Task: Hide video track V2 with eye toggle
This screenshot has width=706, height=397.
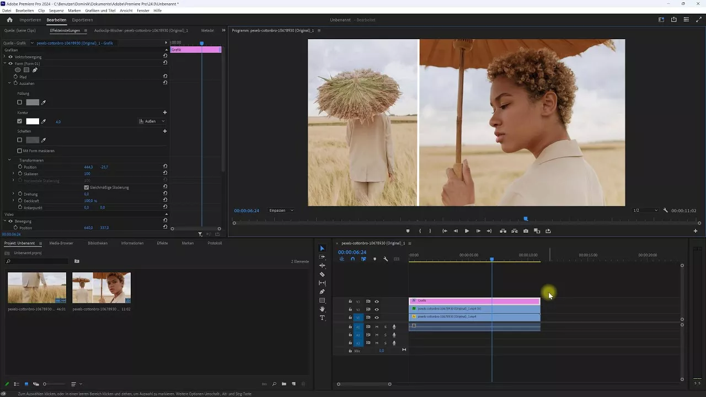Action: click(x=377, y=309)
